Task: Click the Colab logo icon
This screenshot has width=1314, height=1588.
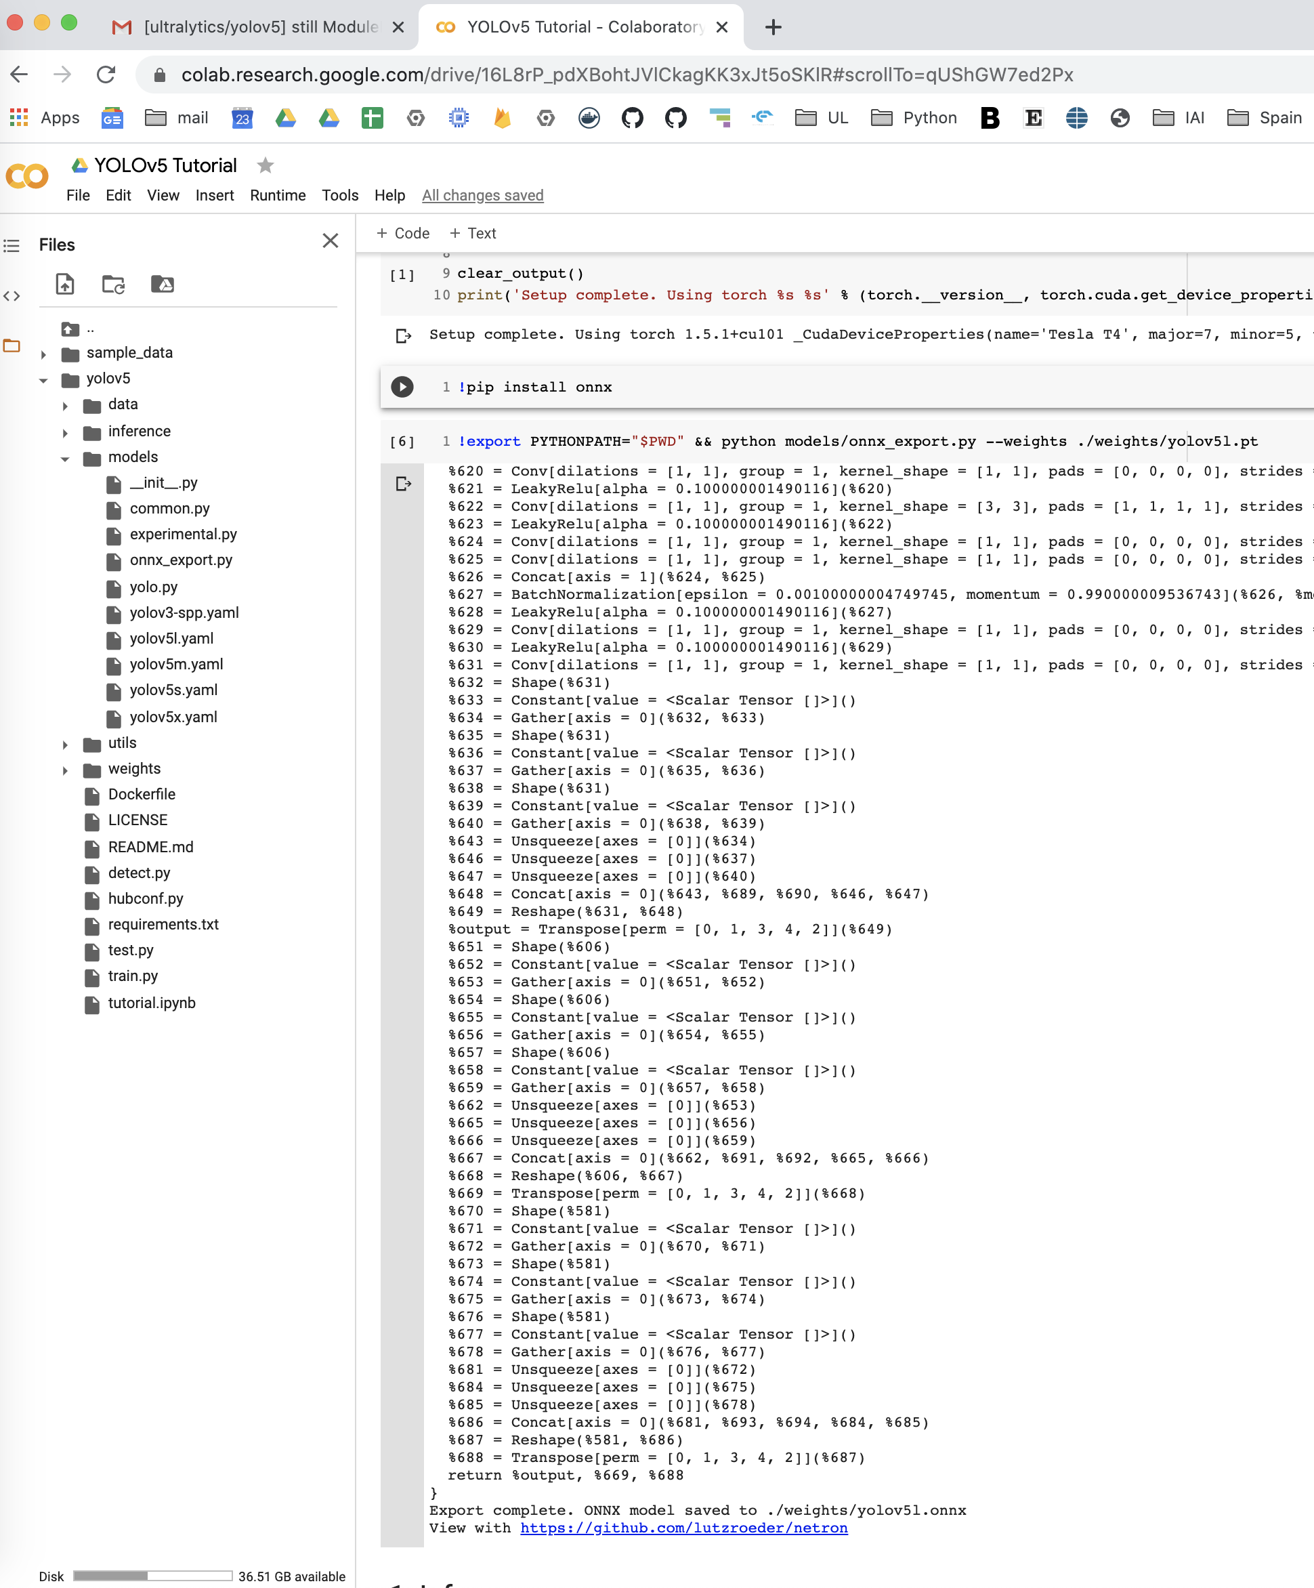Action: pyautogui.click(x=26, y=175)
